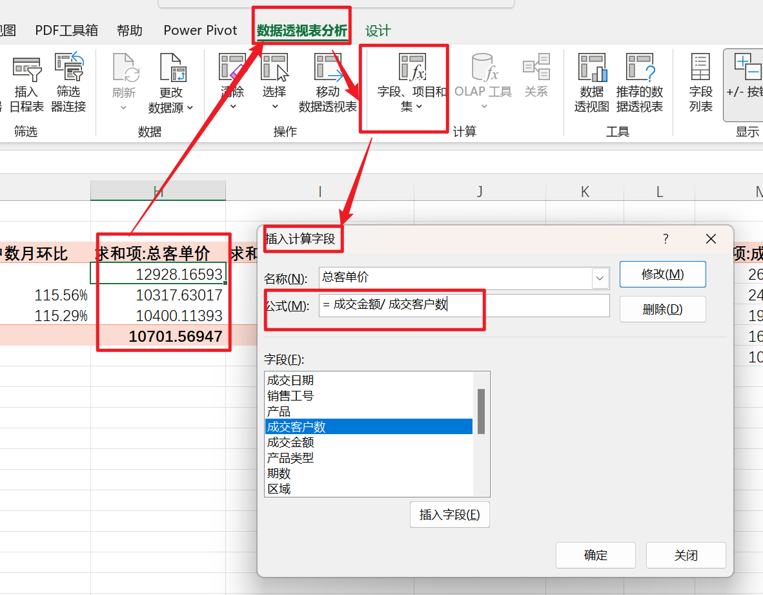The height and width of the screenshot is (595, 763).
Task: Confirm with the 确定 button
Action: pos(595,555)
